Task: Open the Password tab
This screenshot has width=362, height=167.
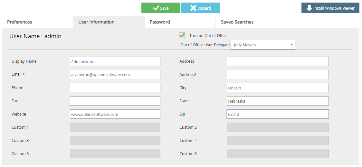Action: 180,22
